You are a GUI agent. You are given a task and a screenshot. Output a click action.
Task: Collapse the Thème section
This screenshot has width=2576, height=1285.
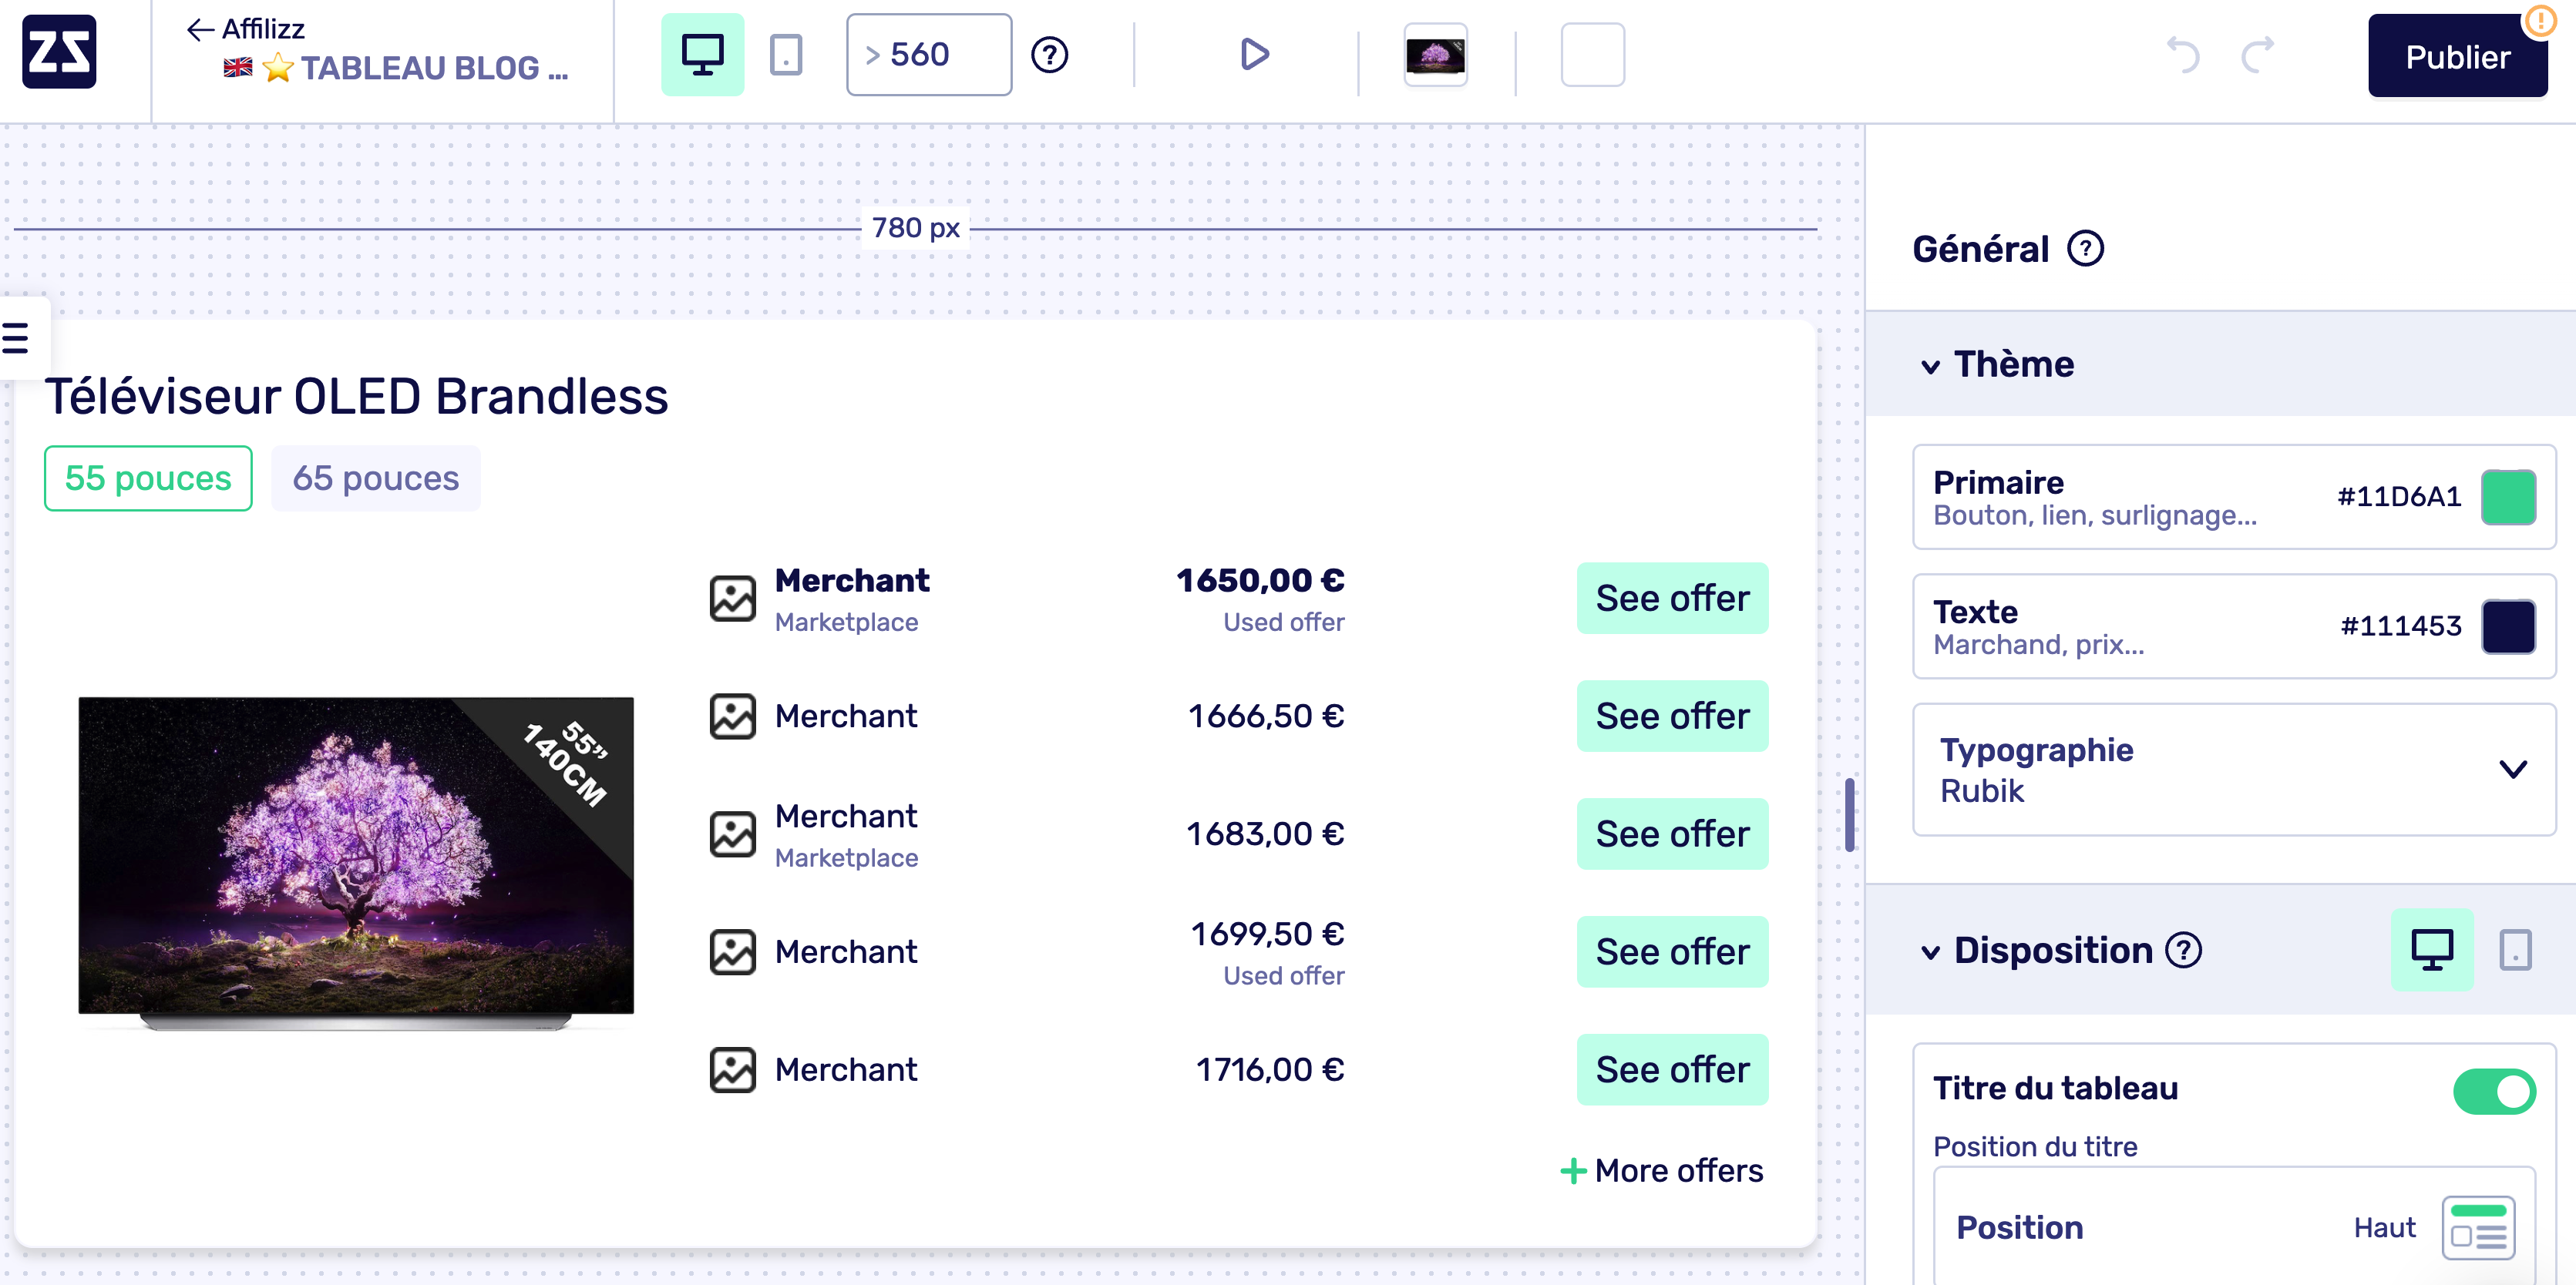pyautogui.click(x=1932, y=364)
